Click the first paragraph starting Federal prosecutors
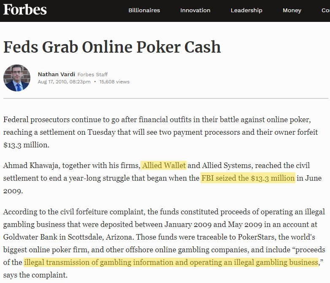This screenshot has height=283, width=330. pos(161,132)
